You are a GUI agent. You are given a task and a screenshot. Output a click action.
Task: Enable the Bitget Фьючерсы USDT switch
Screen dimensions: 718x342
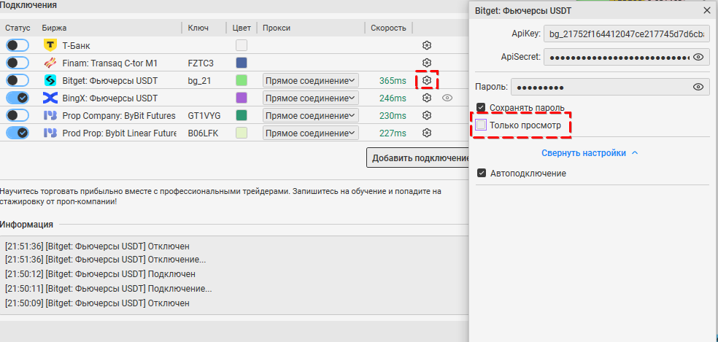click(x=18, y=81)
